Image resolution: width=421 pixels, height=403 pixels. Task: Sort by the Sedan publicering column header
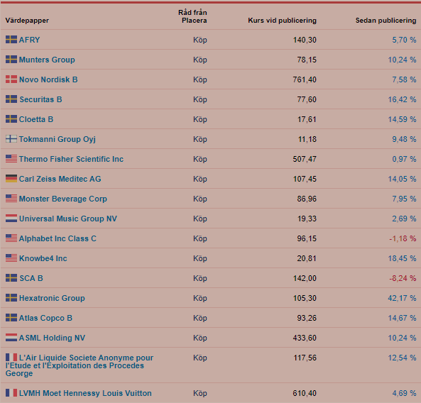(x=386, y=21)
